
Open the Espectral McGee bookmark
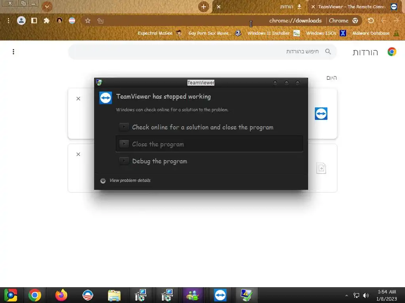pyautogui.click(x=160, y=33)
